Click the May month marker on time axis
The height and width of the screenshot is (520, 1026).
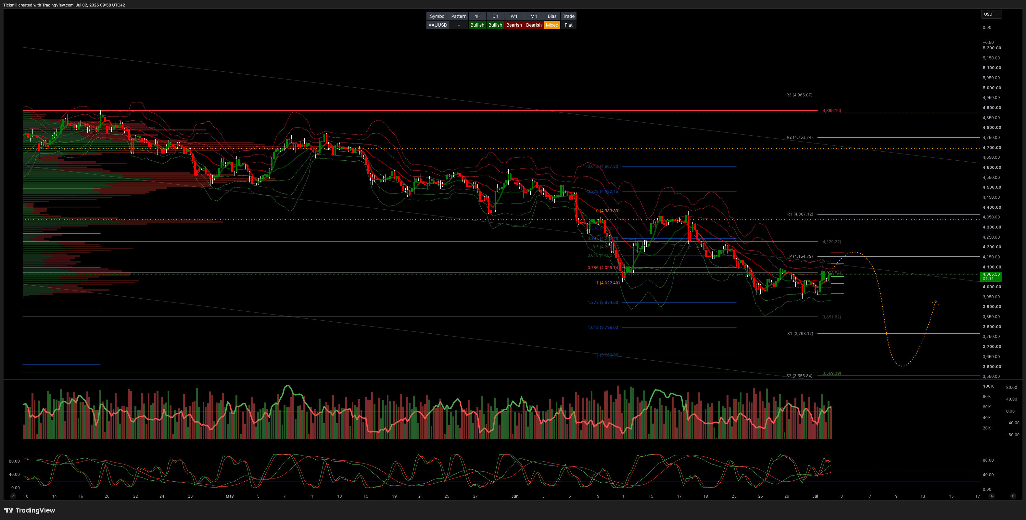(x=230, y=496)
